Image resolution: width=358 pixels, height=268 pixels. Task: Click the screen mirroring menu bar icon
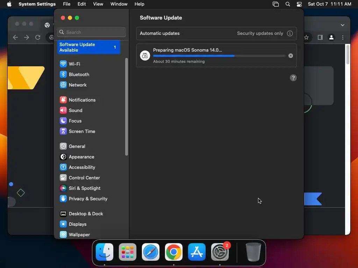coord(275,4)
